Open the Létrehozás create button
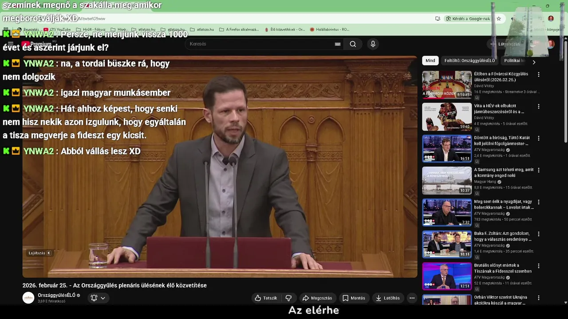 [505, 44]
